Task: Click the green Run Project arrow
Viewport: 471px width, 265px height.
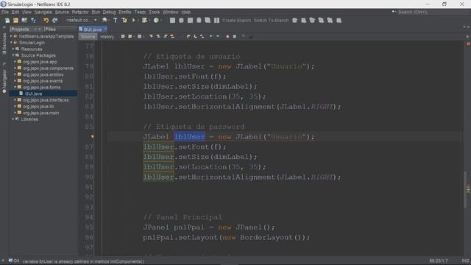Action: [x=133, y=21]
